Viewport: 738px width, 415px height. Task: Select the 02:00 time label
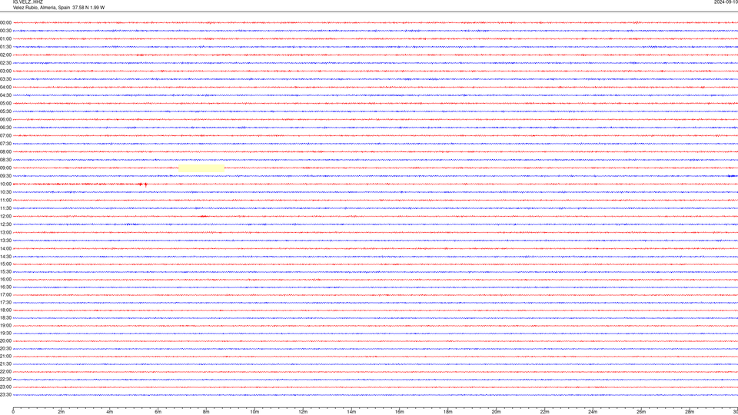click(5, 55)
